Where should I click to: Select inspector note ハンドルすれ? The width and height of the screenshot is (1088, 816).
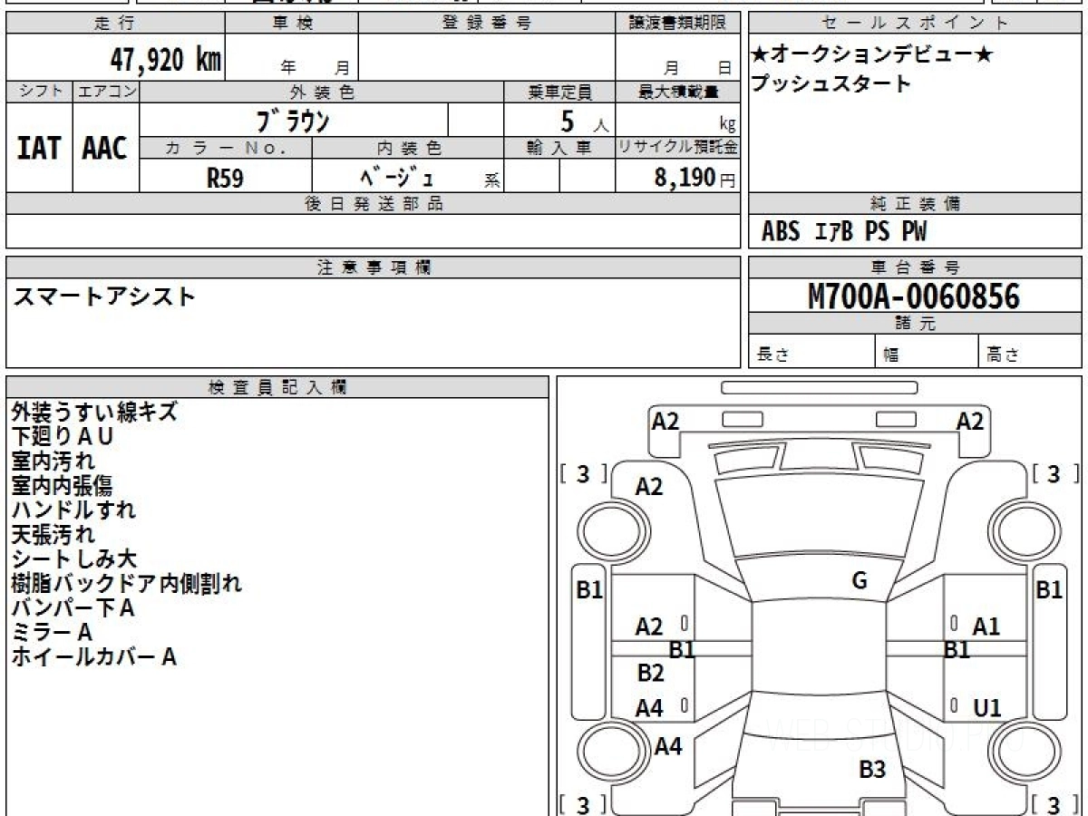click(73, 510)
